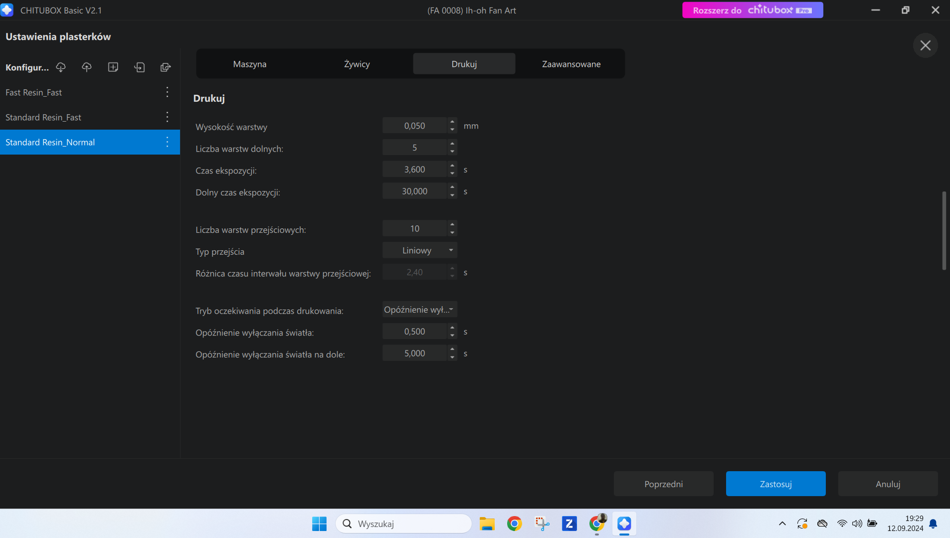Close the slice settings dialog
The width and height of the screenshot is (950, 538).
coord(926,45)
